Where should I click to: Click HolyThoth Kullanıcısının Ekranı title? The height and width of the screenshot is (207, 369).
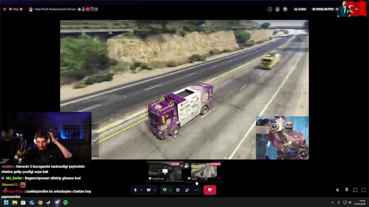pyautogui.click(x=55, y=9)
